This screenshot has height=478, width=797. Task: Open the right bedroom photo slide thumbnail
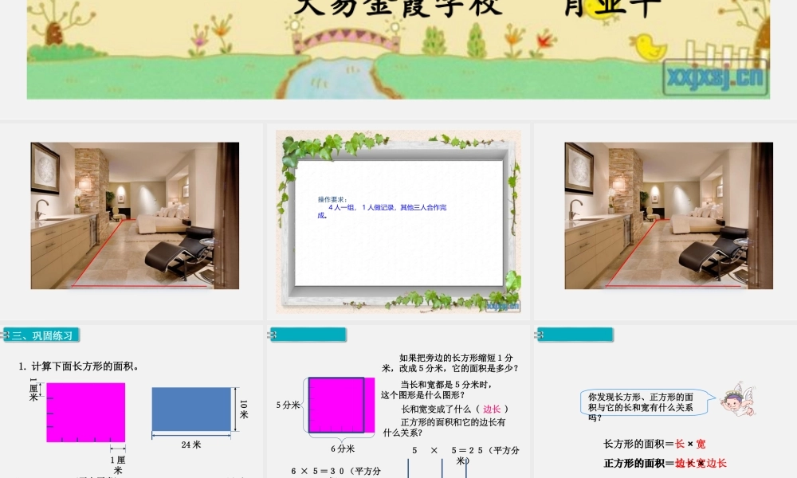[669, 215]
